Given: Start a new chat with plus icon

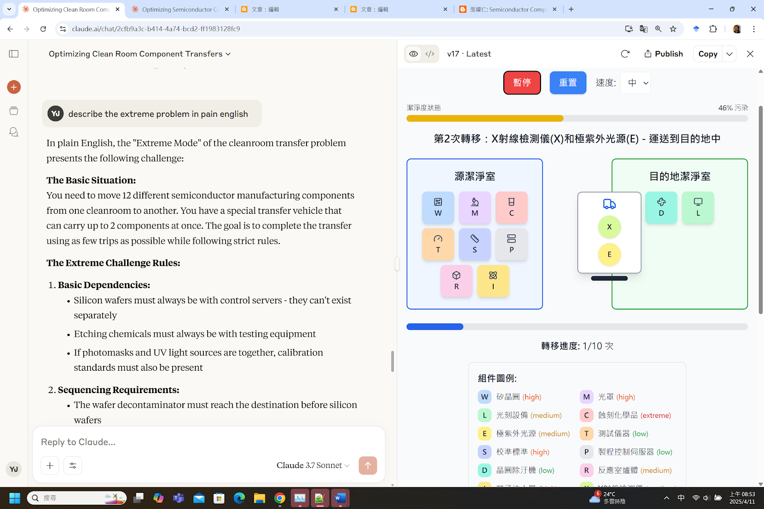Looking at the screenshot, I should 14,87.
